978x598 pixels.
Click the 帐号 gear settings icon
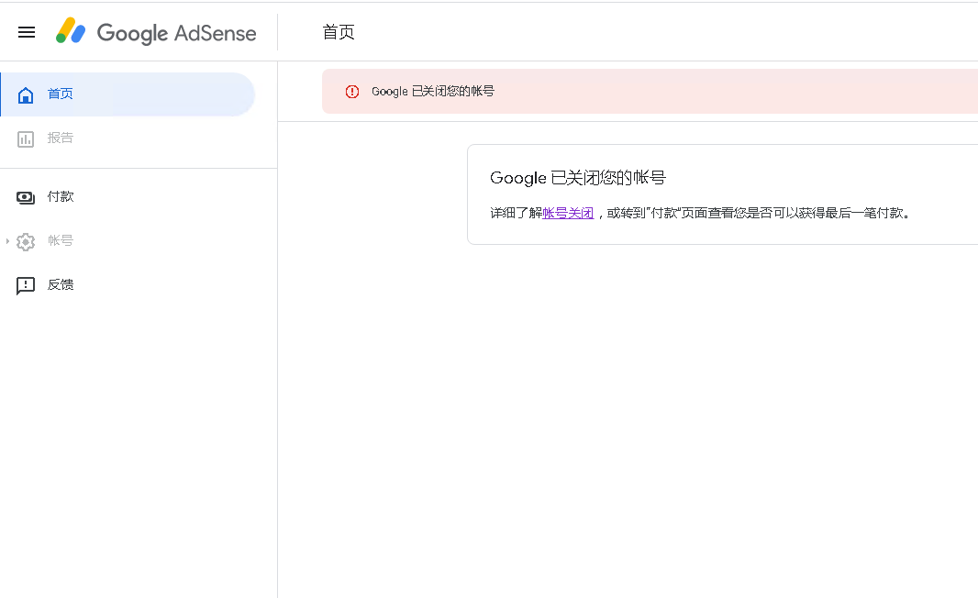[26, 241]
